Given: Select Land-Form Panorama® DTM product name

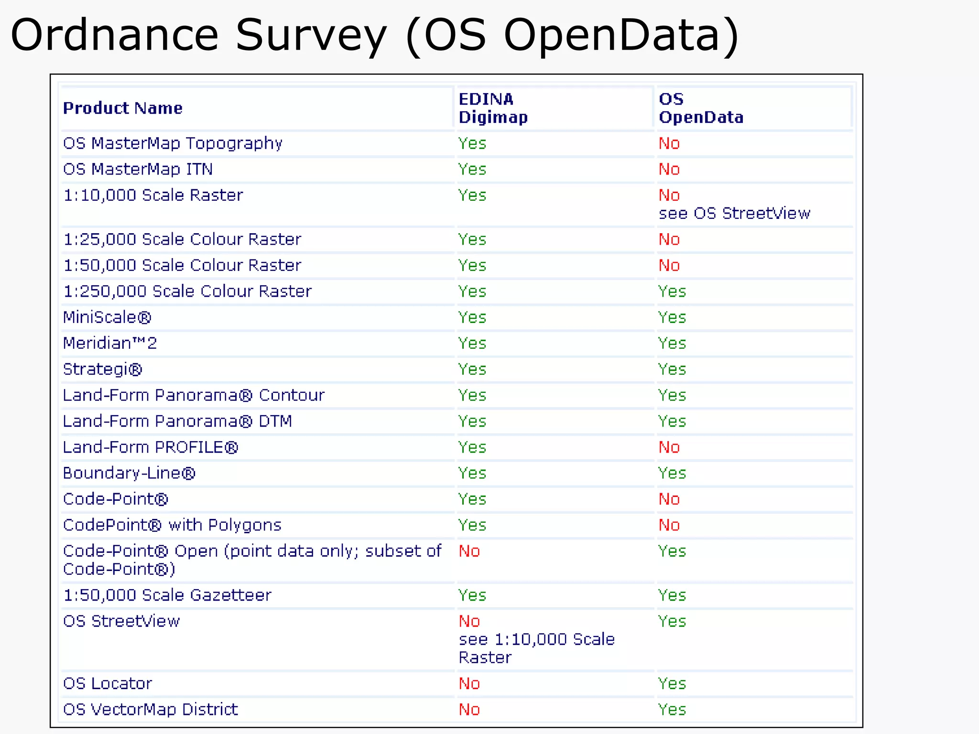Looking at the screenshot, I should coord(177,421).
